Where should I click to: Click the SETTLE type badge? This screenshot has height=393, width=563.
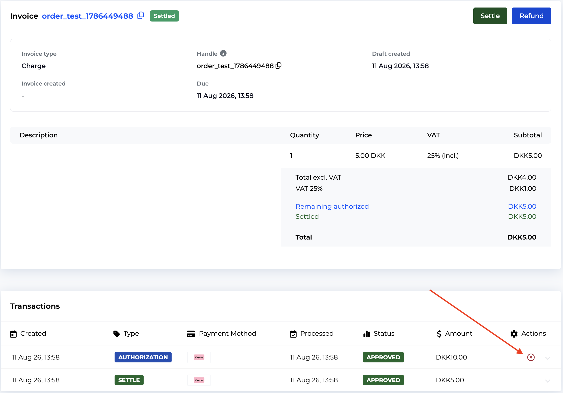(129, 380)
